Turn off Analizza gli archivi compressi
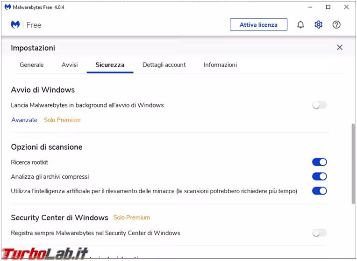The width and height of the screenshot is (357, 261). point(320,177)
